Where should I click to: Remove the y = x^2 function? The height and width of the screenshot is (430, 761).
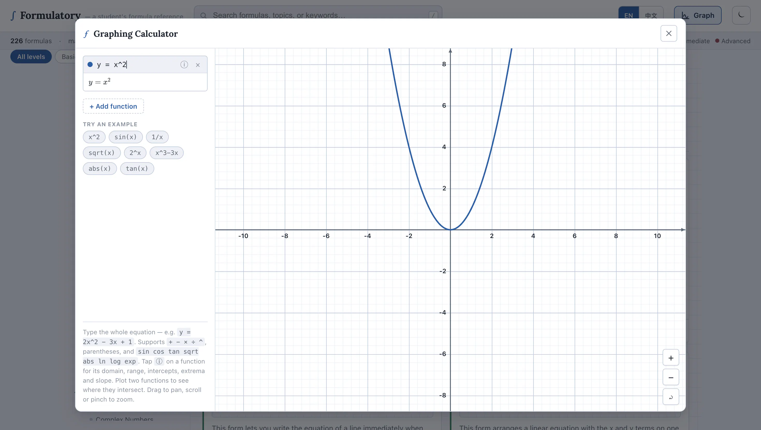pos(198,65)
